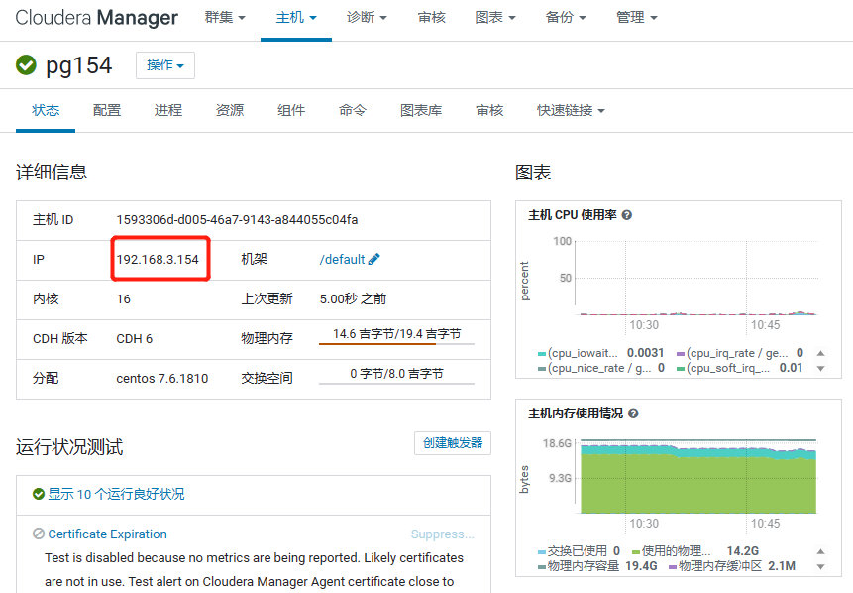Switch to the 资源 tab
The image size is (853, 593).
tap(230, 110)
